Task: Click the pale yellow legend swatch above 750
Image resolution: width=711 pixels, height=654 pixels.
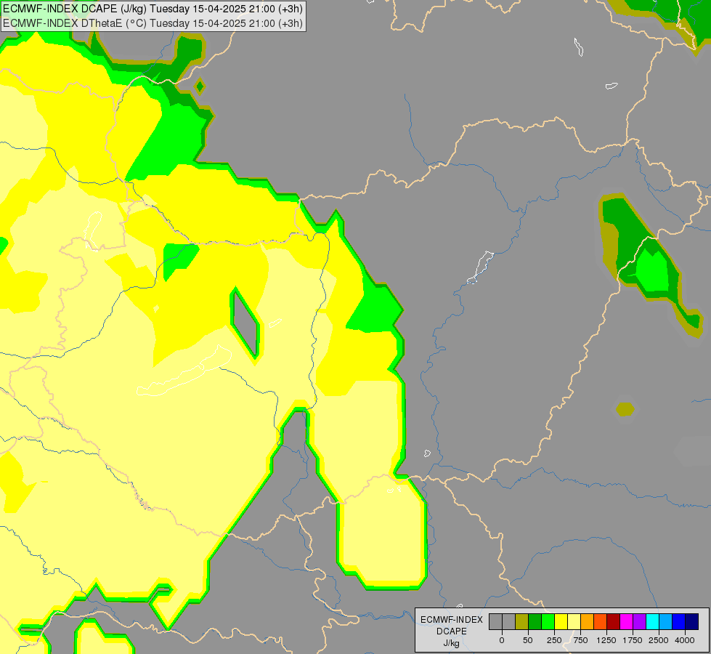Action: [x=574, y=622]
